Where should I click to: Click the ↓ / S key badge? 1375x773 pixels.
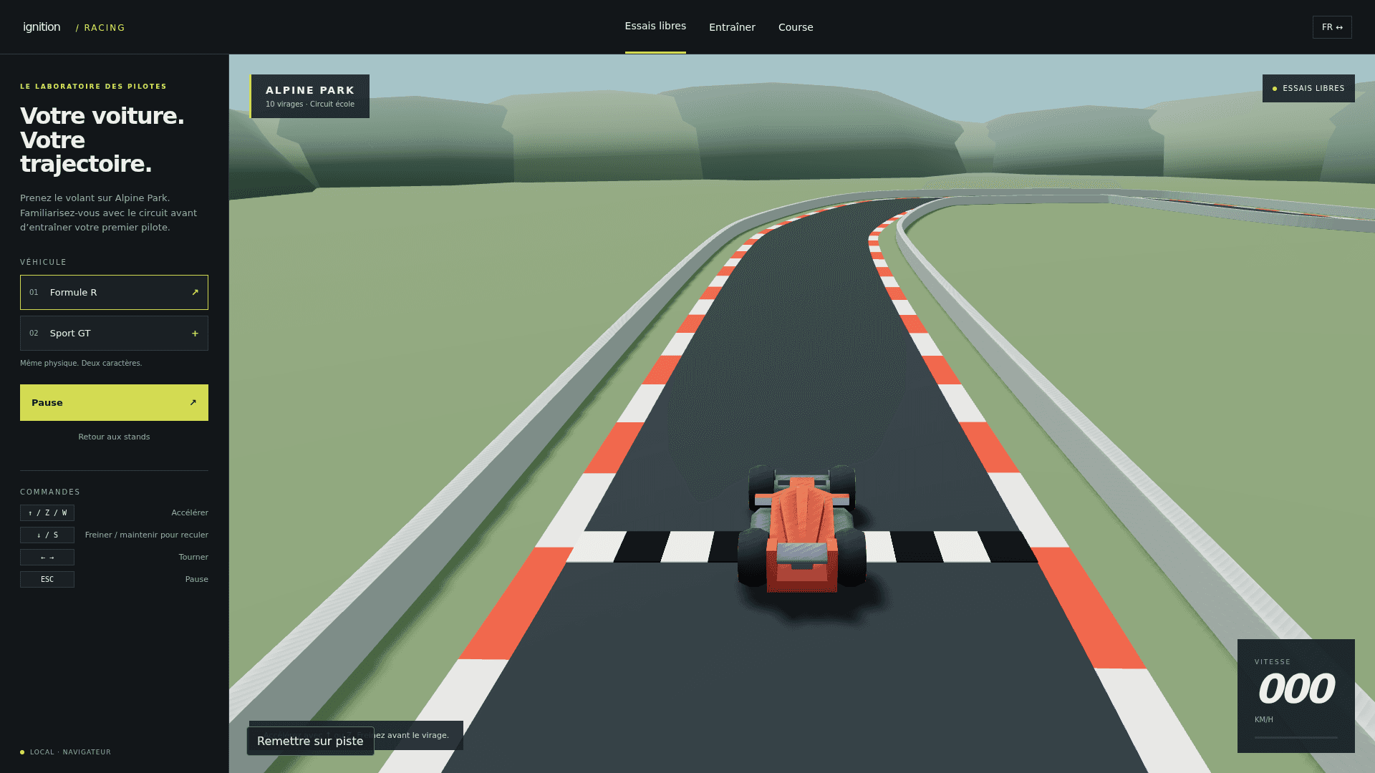pyautogui.click(x=47, y=535)
